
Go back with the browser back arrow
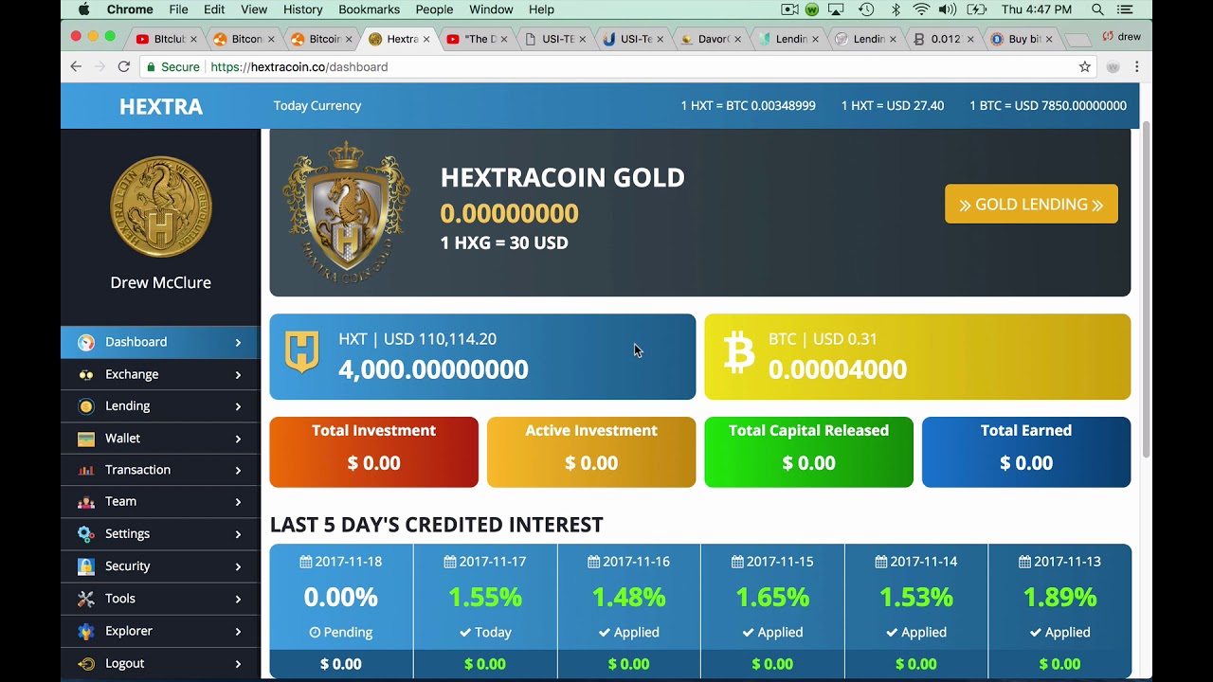76,66
